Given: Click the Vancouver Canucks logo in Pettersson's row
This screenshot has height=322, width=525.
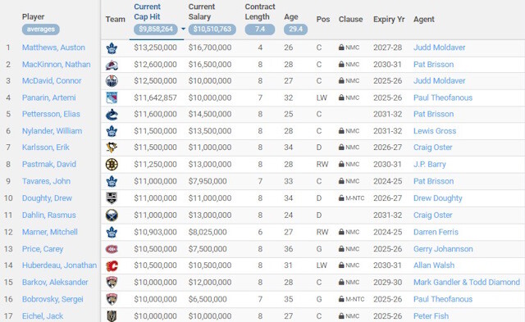Looking at the screenshot, I should pyautogui.click(x=112, y=115).
